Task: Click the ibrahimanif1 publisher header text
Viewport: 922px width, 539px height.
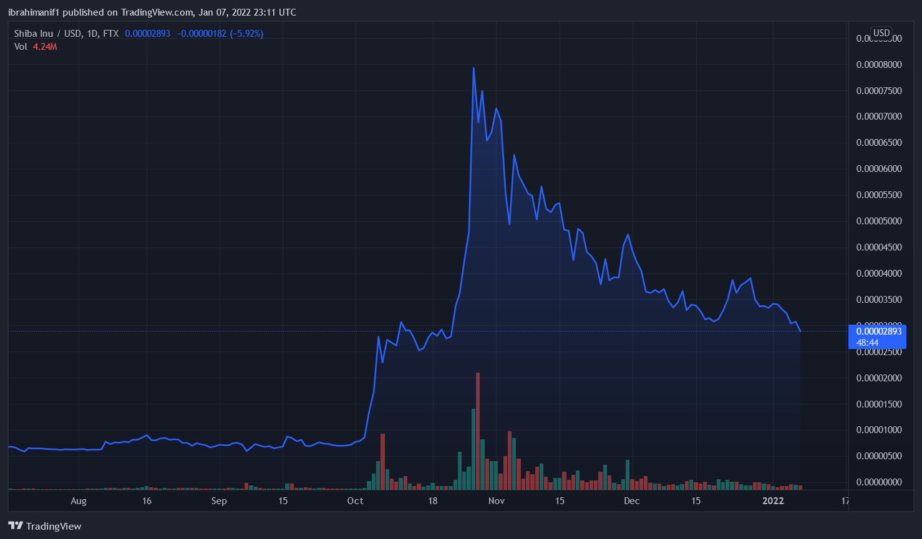Action: (33, 12)
